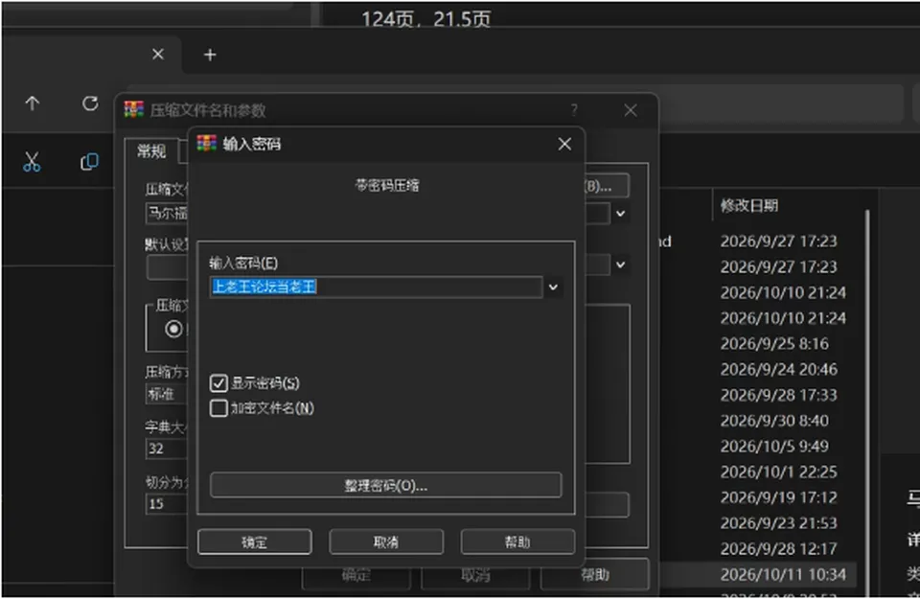Expand the archive name dropdown in 压缩文件名和参数
Image resolution: width=920 pixels, height=599 pixels.
coord(621,214)
